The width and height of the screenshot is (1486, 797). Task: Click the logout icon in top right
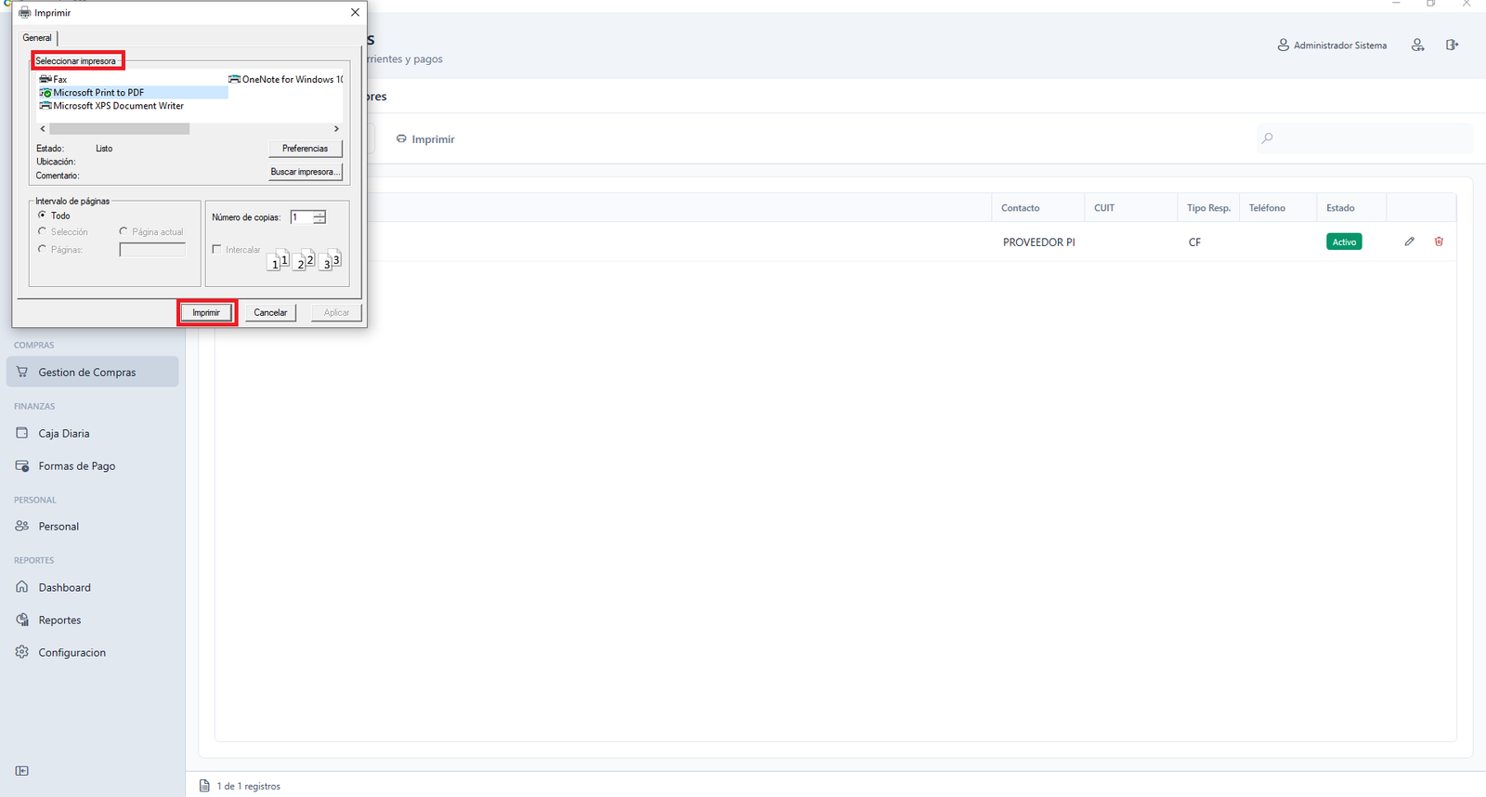1452,45
